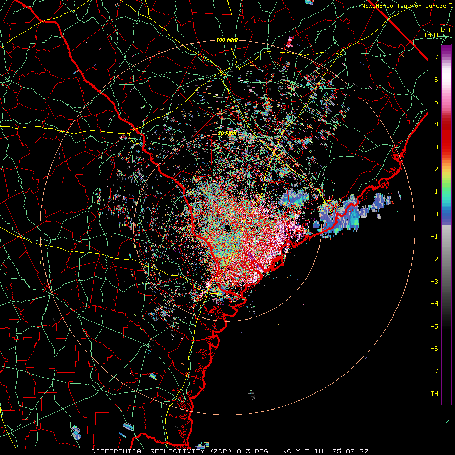Click the "-2" value on the color scale

434,259
